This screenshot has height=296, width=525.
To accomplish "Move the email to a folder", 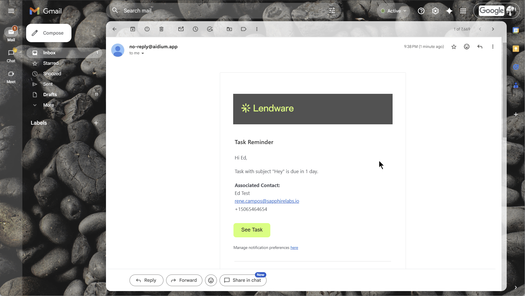I will click(229, 29).
